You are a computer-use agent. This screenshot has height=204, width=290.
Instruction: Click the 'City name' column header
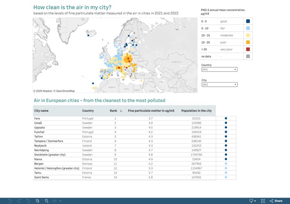tap(41, 111)
